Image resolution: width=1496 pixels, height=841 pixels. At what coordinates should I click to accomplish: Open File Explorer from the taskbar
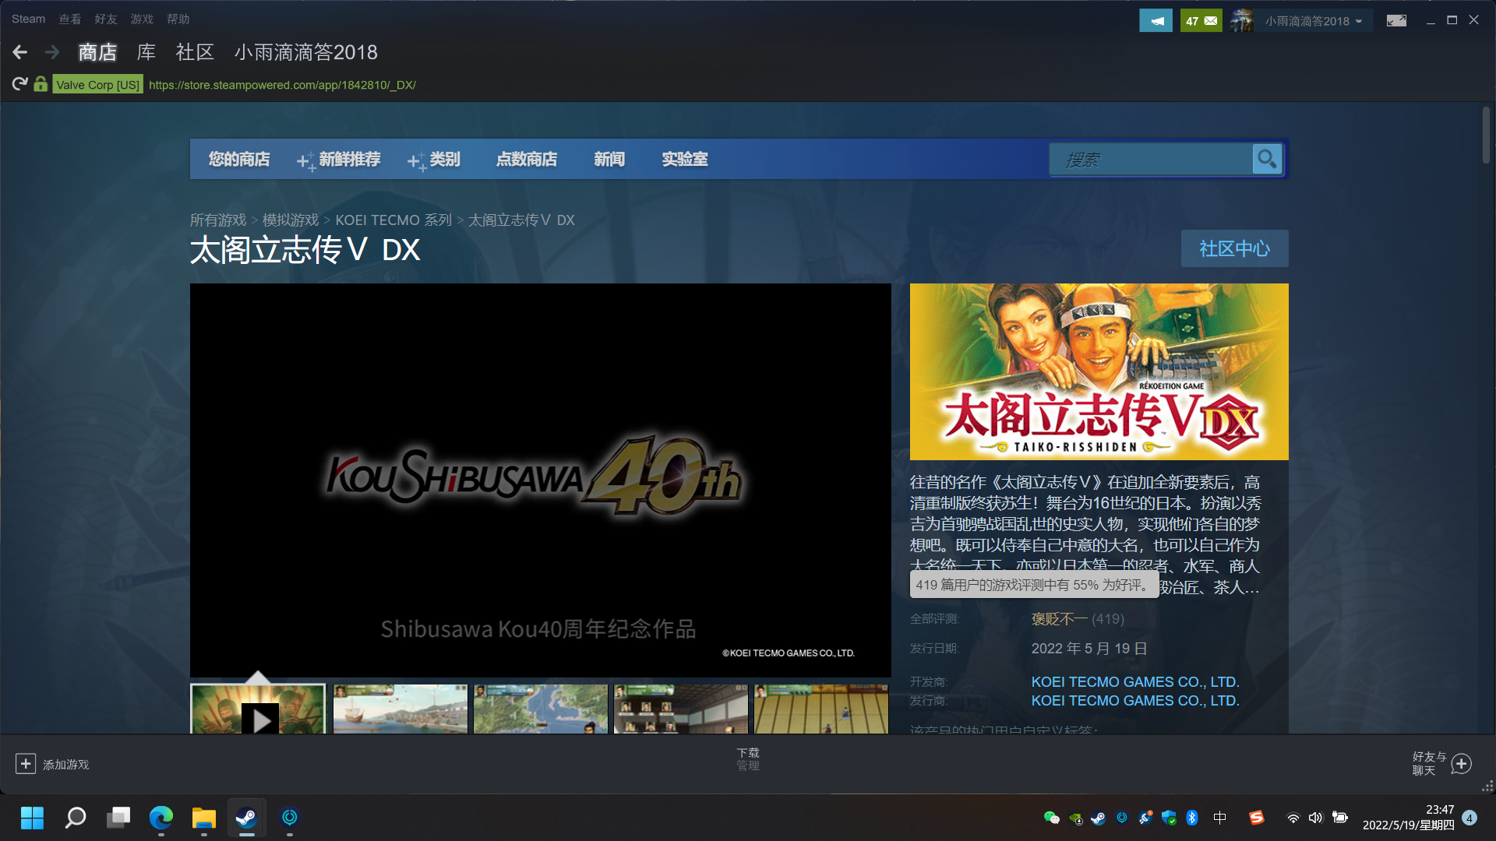tap(204, 818)
